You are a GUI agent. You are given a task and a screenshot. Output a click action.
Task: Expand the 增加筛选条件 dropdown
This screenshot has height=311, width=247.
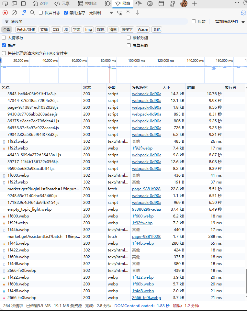(x=230, y=22)
